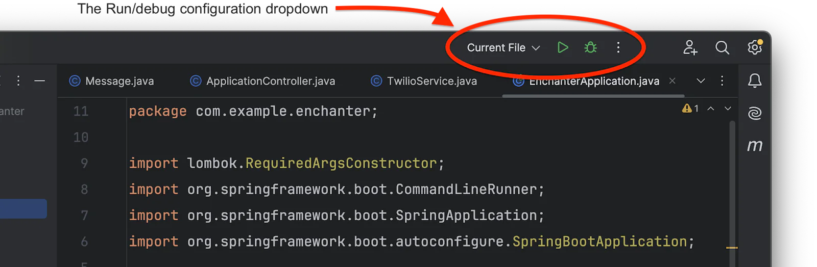The height and width of the screenshot is (267, 817).
Task: Open Notifications bell panel
Action: (755, 81)
